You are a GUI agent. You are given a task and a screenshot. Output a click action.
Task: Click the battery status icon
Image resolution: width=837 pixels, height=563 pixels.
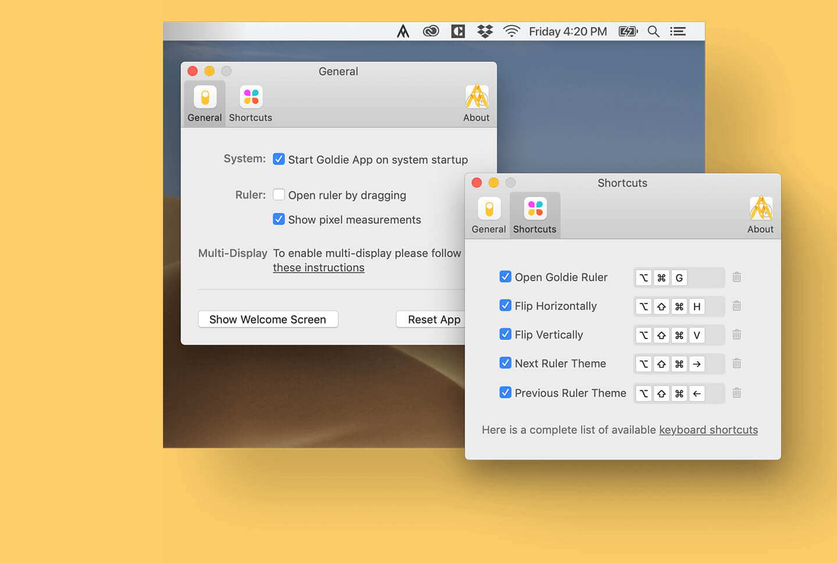point(628,31)
